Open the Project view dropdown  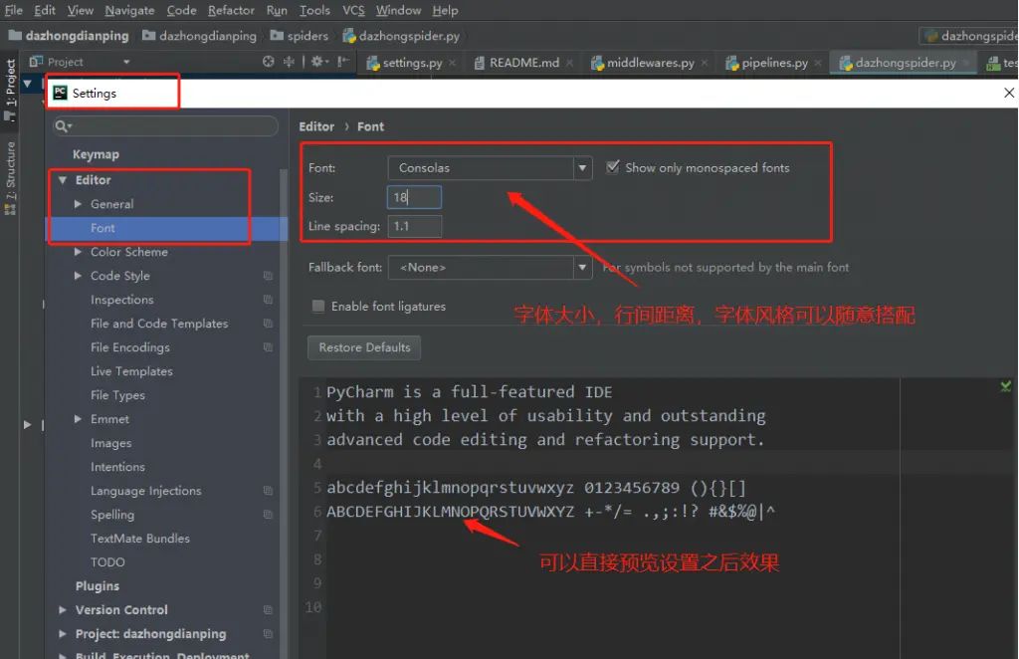pos(126,62)
